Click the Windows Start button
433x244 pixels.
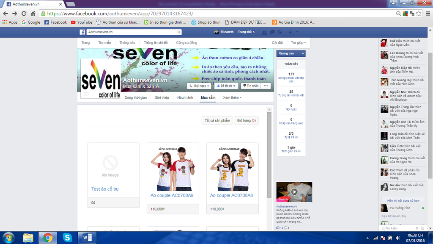click(x=8, y=238)
